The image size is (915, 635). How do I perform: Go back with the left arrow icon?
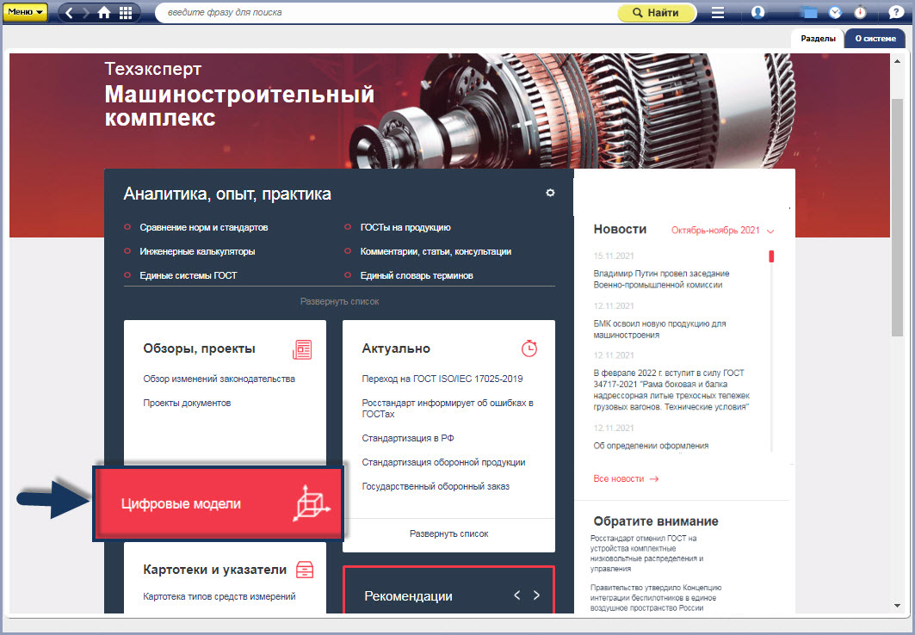coord(69,13)
